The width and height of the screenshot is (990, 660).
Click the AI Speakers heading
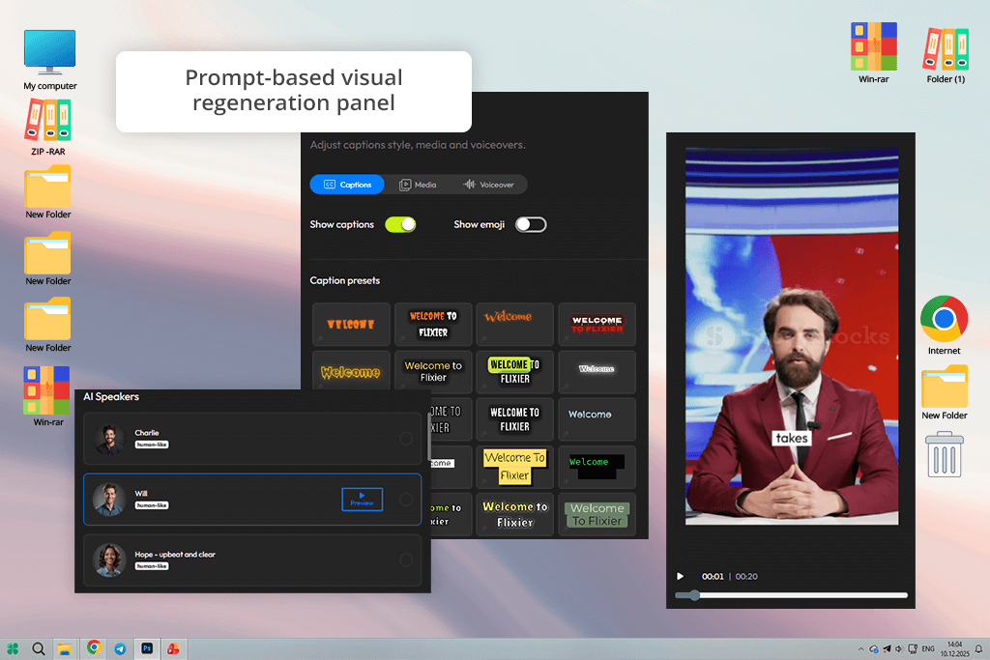click(111, 396)
